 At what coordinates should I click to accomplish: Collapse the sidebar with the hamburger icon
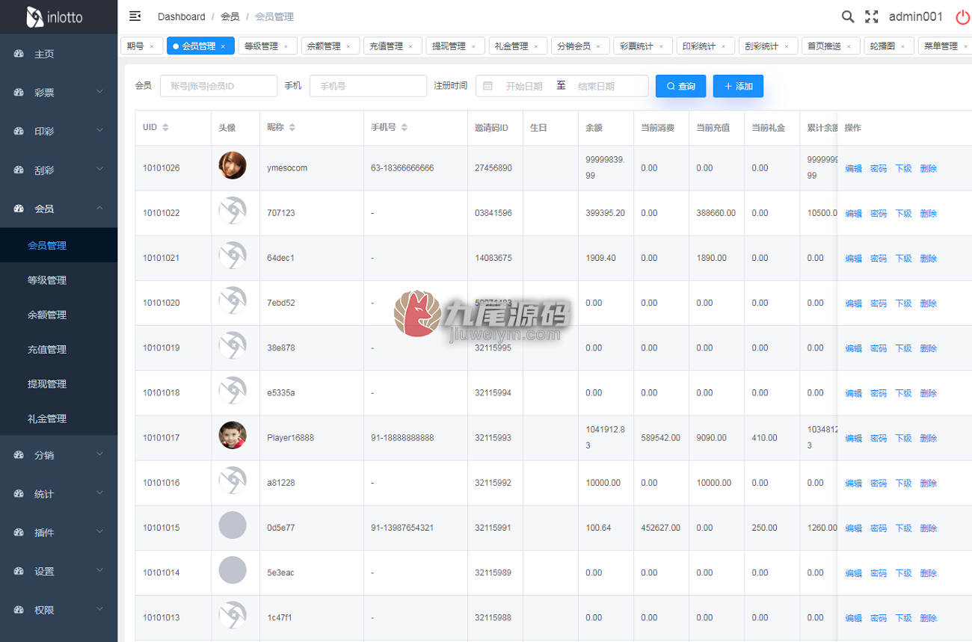point(135,16)
